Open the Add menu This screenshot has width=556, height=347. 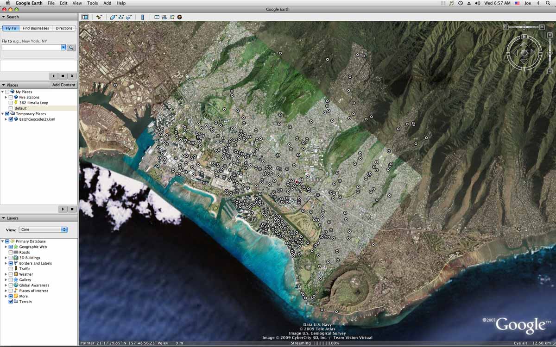coord(107,3)
